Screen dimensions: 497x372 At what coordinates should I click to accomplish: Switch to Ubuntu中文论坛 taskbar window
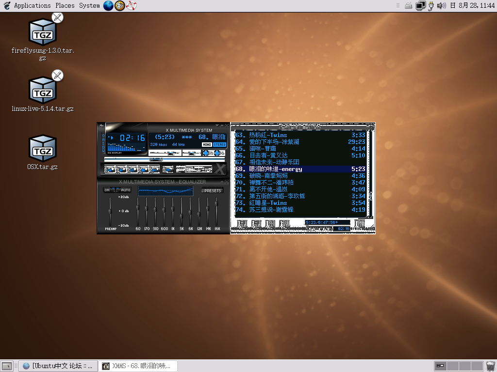pyautogui.click(x=58, y=366)
